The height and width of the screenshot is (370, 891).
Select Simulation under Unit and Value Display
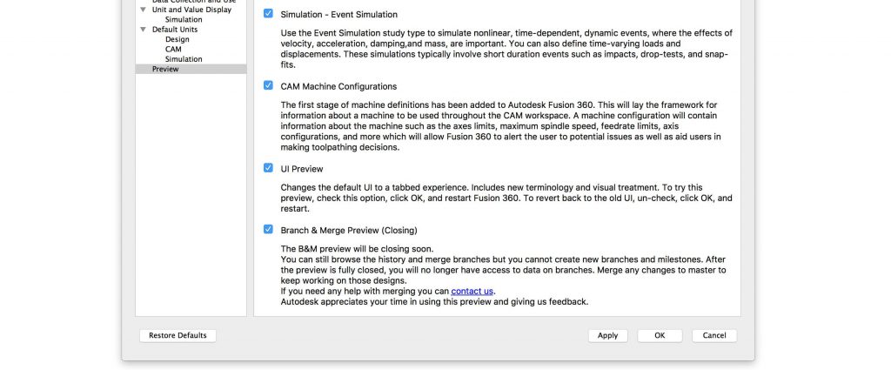click(184, 20)
